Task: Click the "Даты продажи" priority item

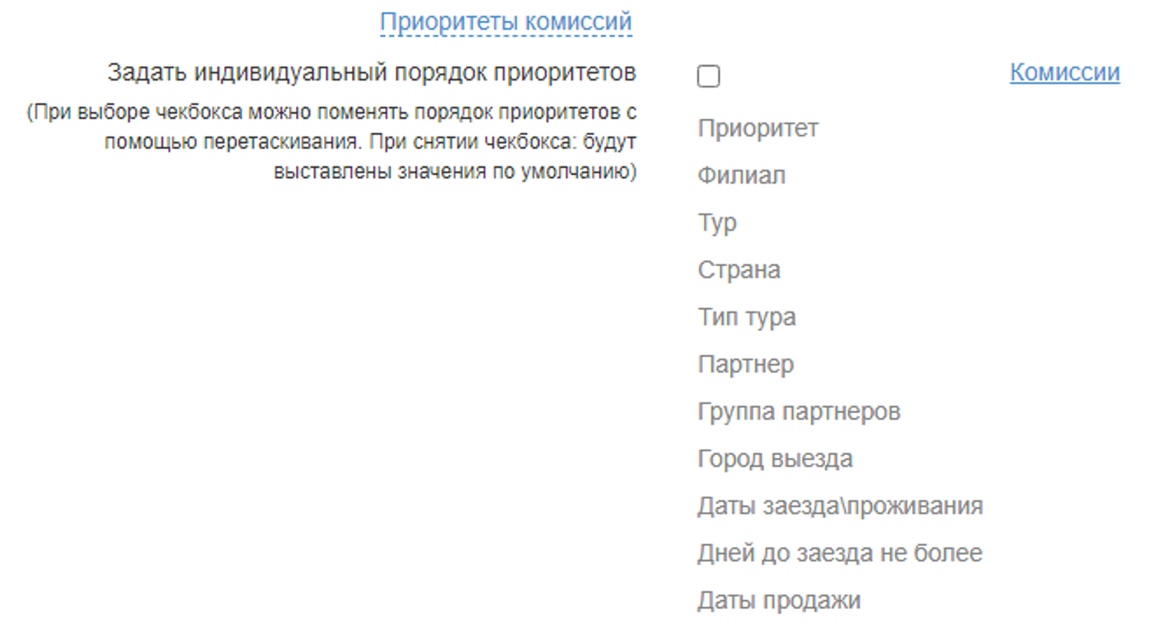Action: click(779, 601)
